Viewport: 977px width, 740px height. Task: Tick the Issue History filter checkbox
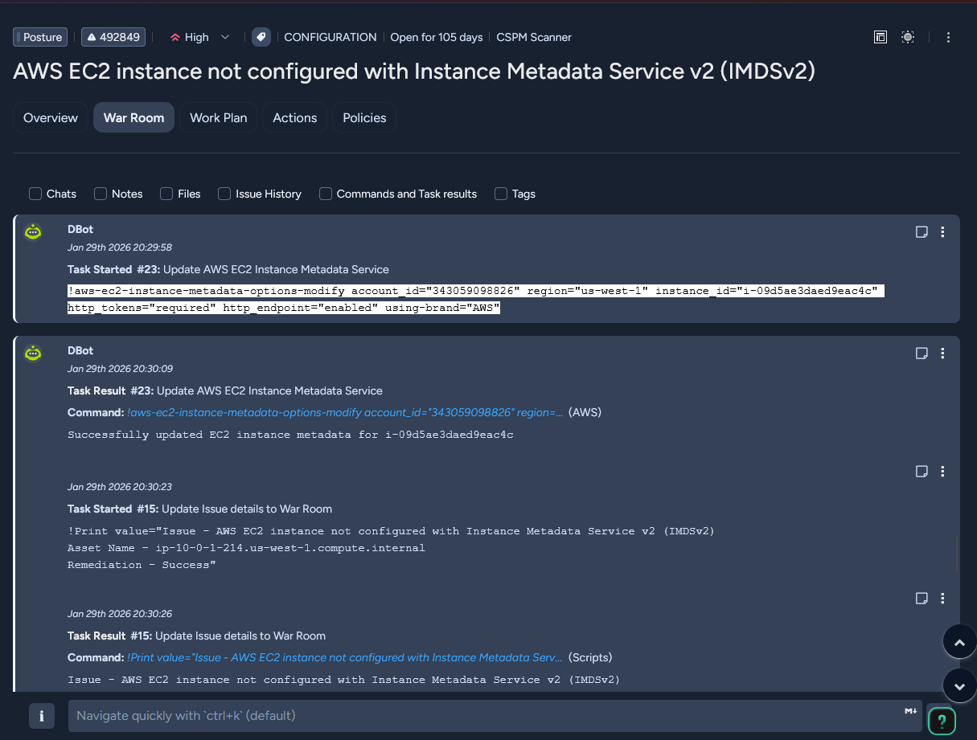[224, 194]
